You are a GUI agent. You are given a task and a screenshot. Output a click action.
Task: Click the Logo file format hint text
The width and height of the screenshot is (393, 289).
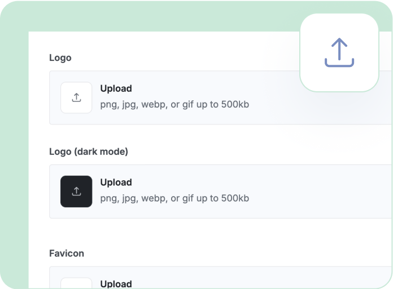tap(174, 104)
